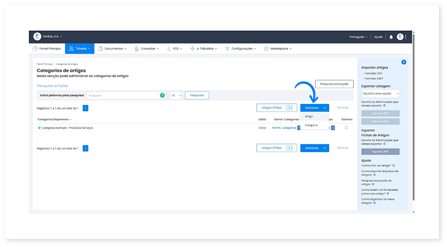
Task: Select Artigo from the Adicionar menu
Action: pyautogui.click(x=309, y=116)
